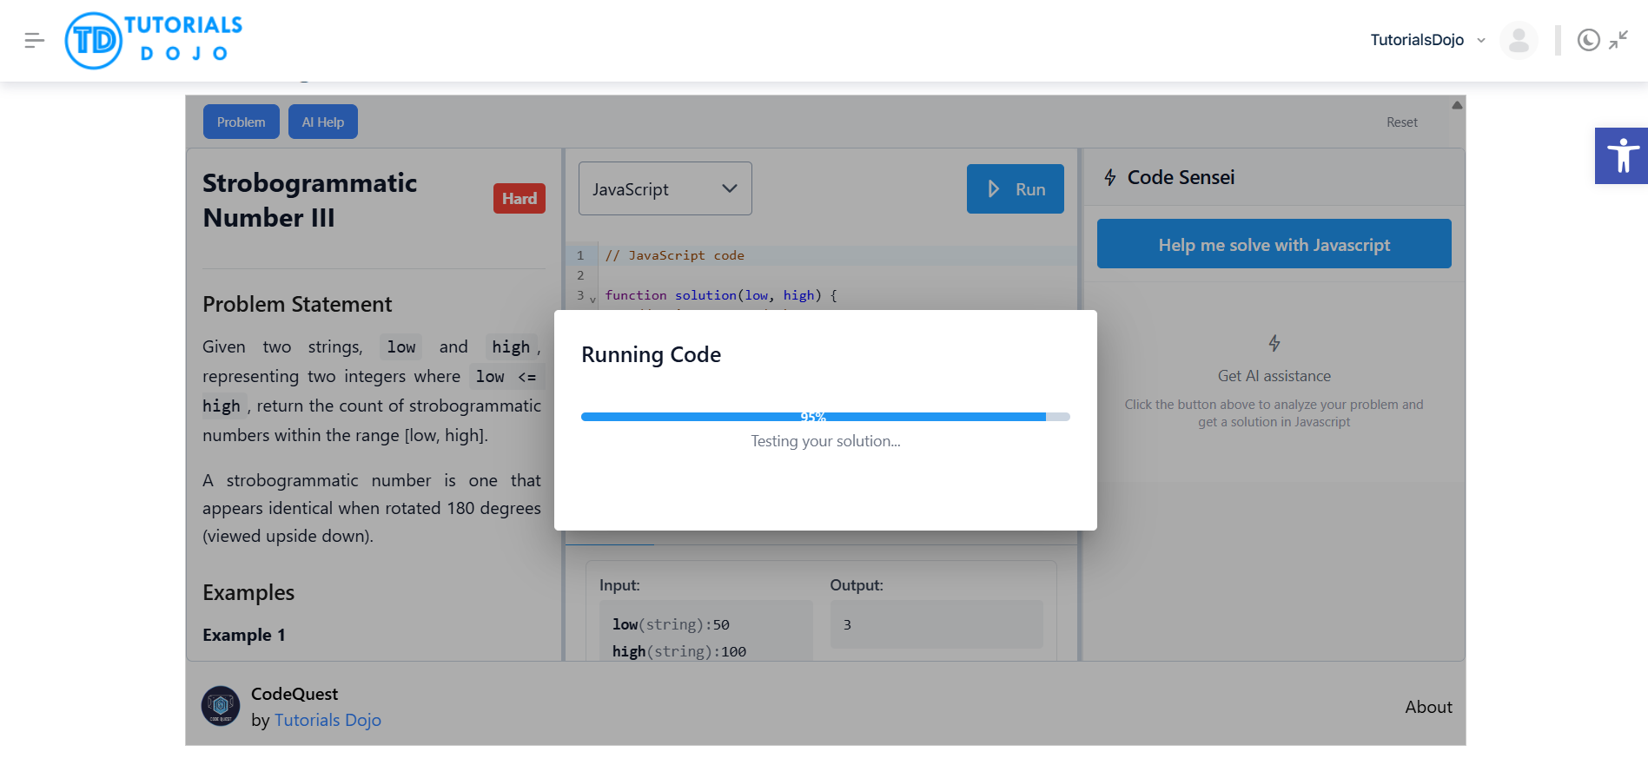
Task: Open the user avatar profile icon
Action: point(1519,40)
